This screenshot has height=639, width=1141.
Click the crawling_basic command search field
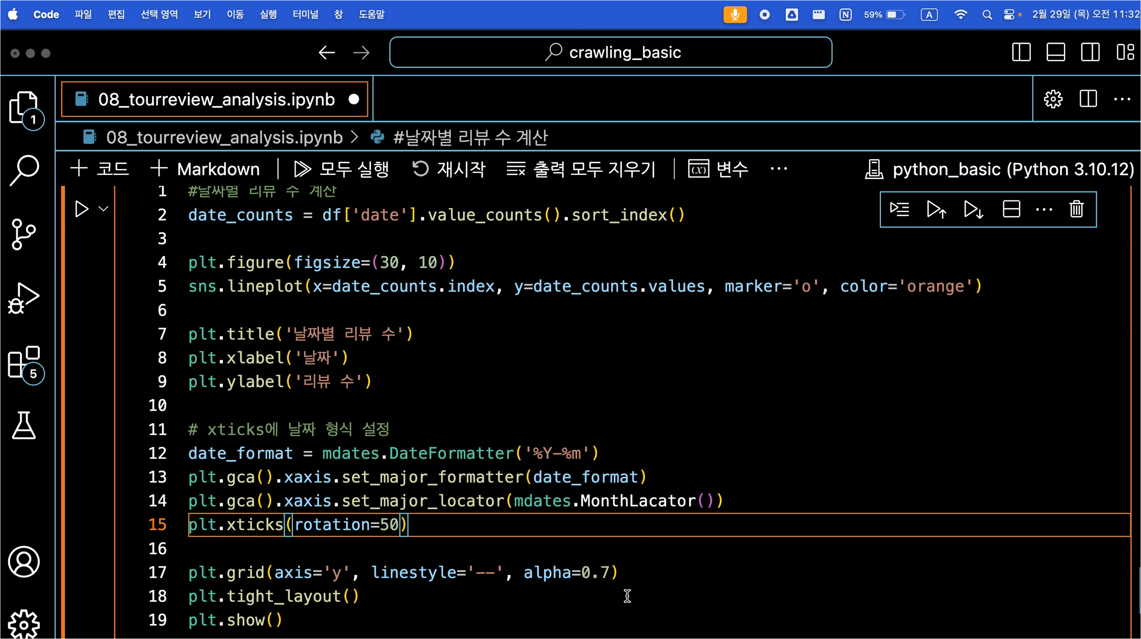coord(610,52)
